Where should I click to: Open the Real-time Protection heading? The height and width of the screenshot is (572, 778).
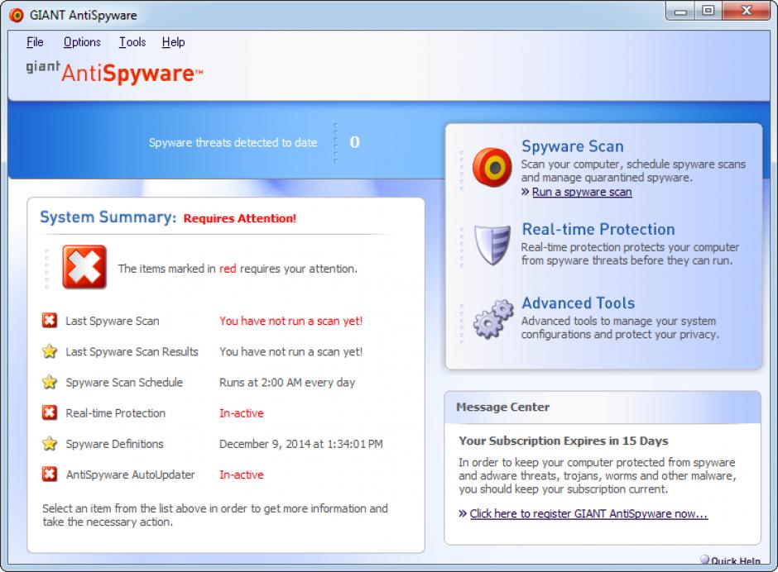point(598,229)
